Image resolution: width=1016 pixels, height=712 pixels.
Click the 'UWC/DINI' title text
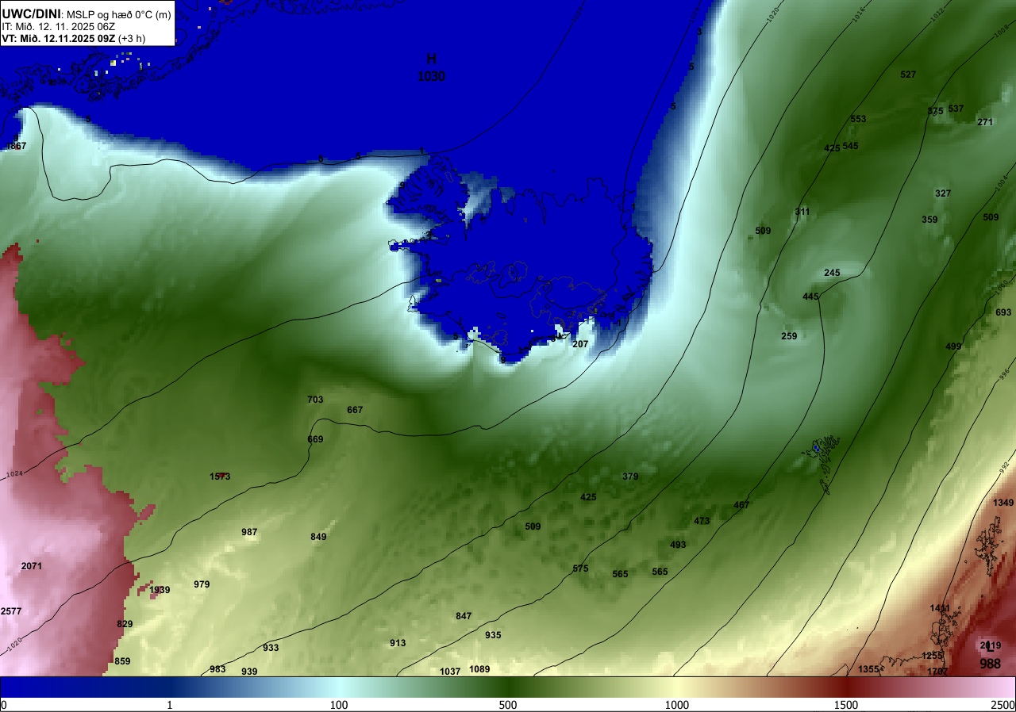pos(31,13)
